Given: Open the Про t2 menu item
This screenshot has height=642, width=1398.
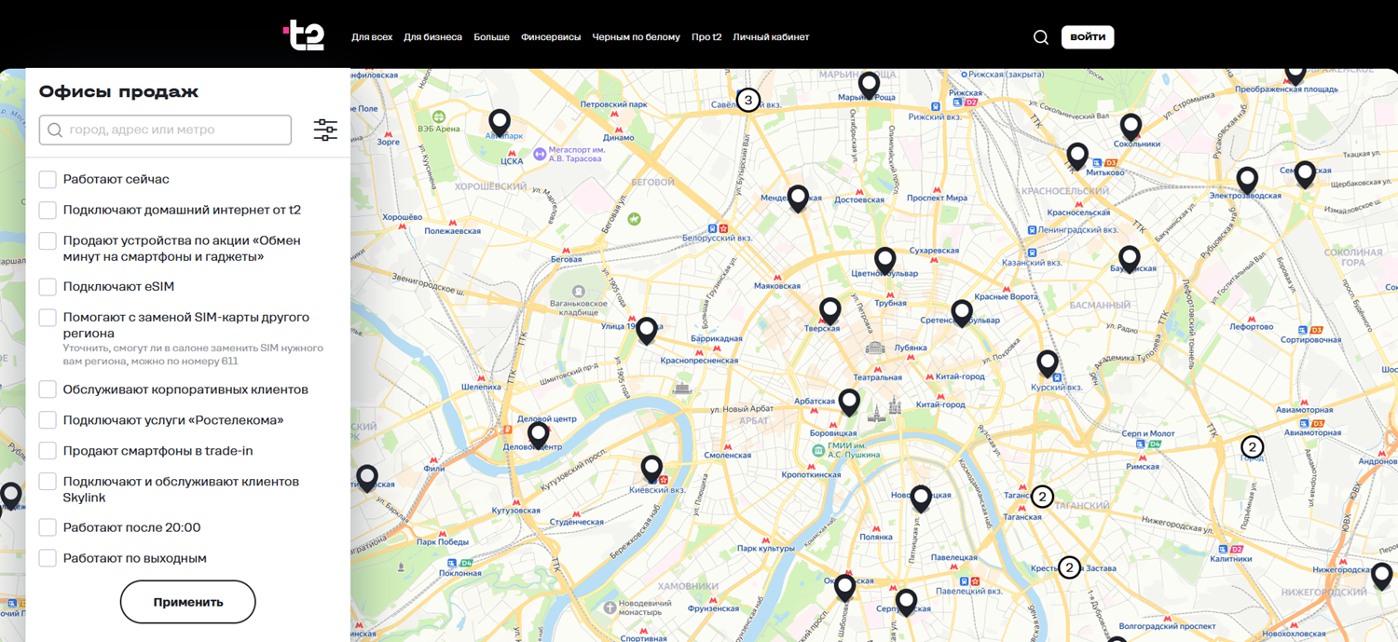Looking at the screenshot, I should pos(706,37).
